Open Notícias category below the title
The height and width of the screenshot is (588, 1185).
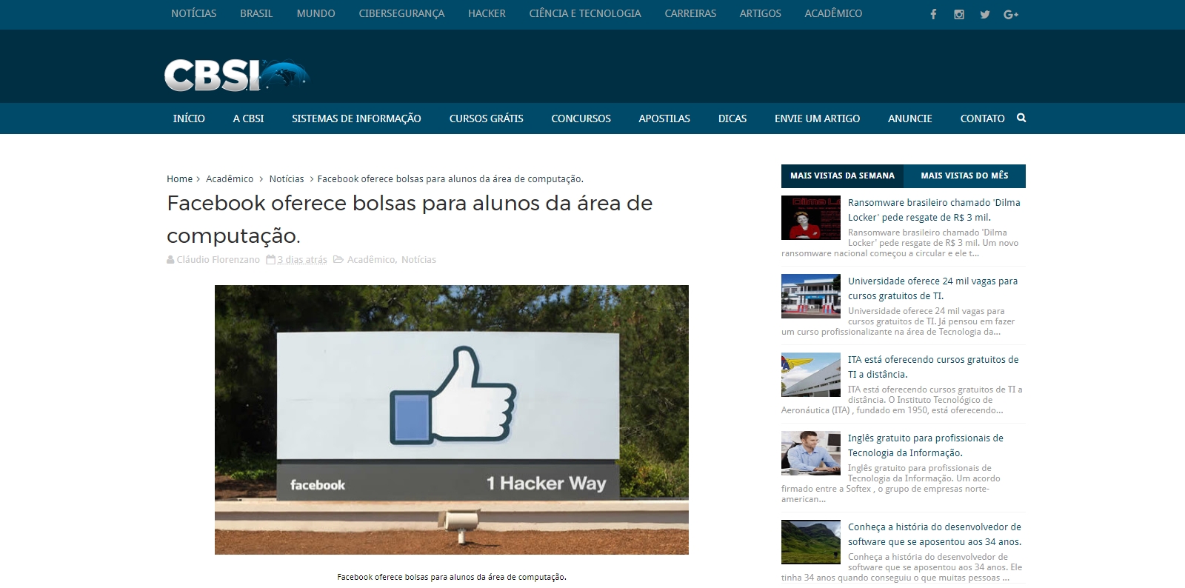pos(418,260)
